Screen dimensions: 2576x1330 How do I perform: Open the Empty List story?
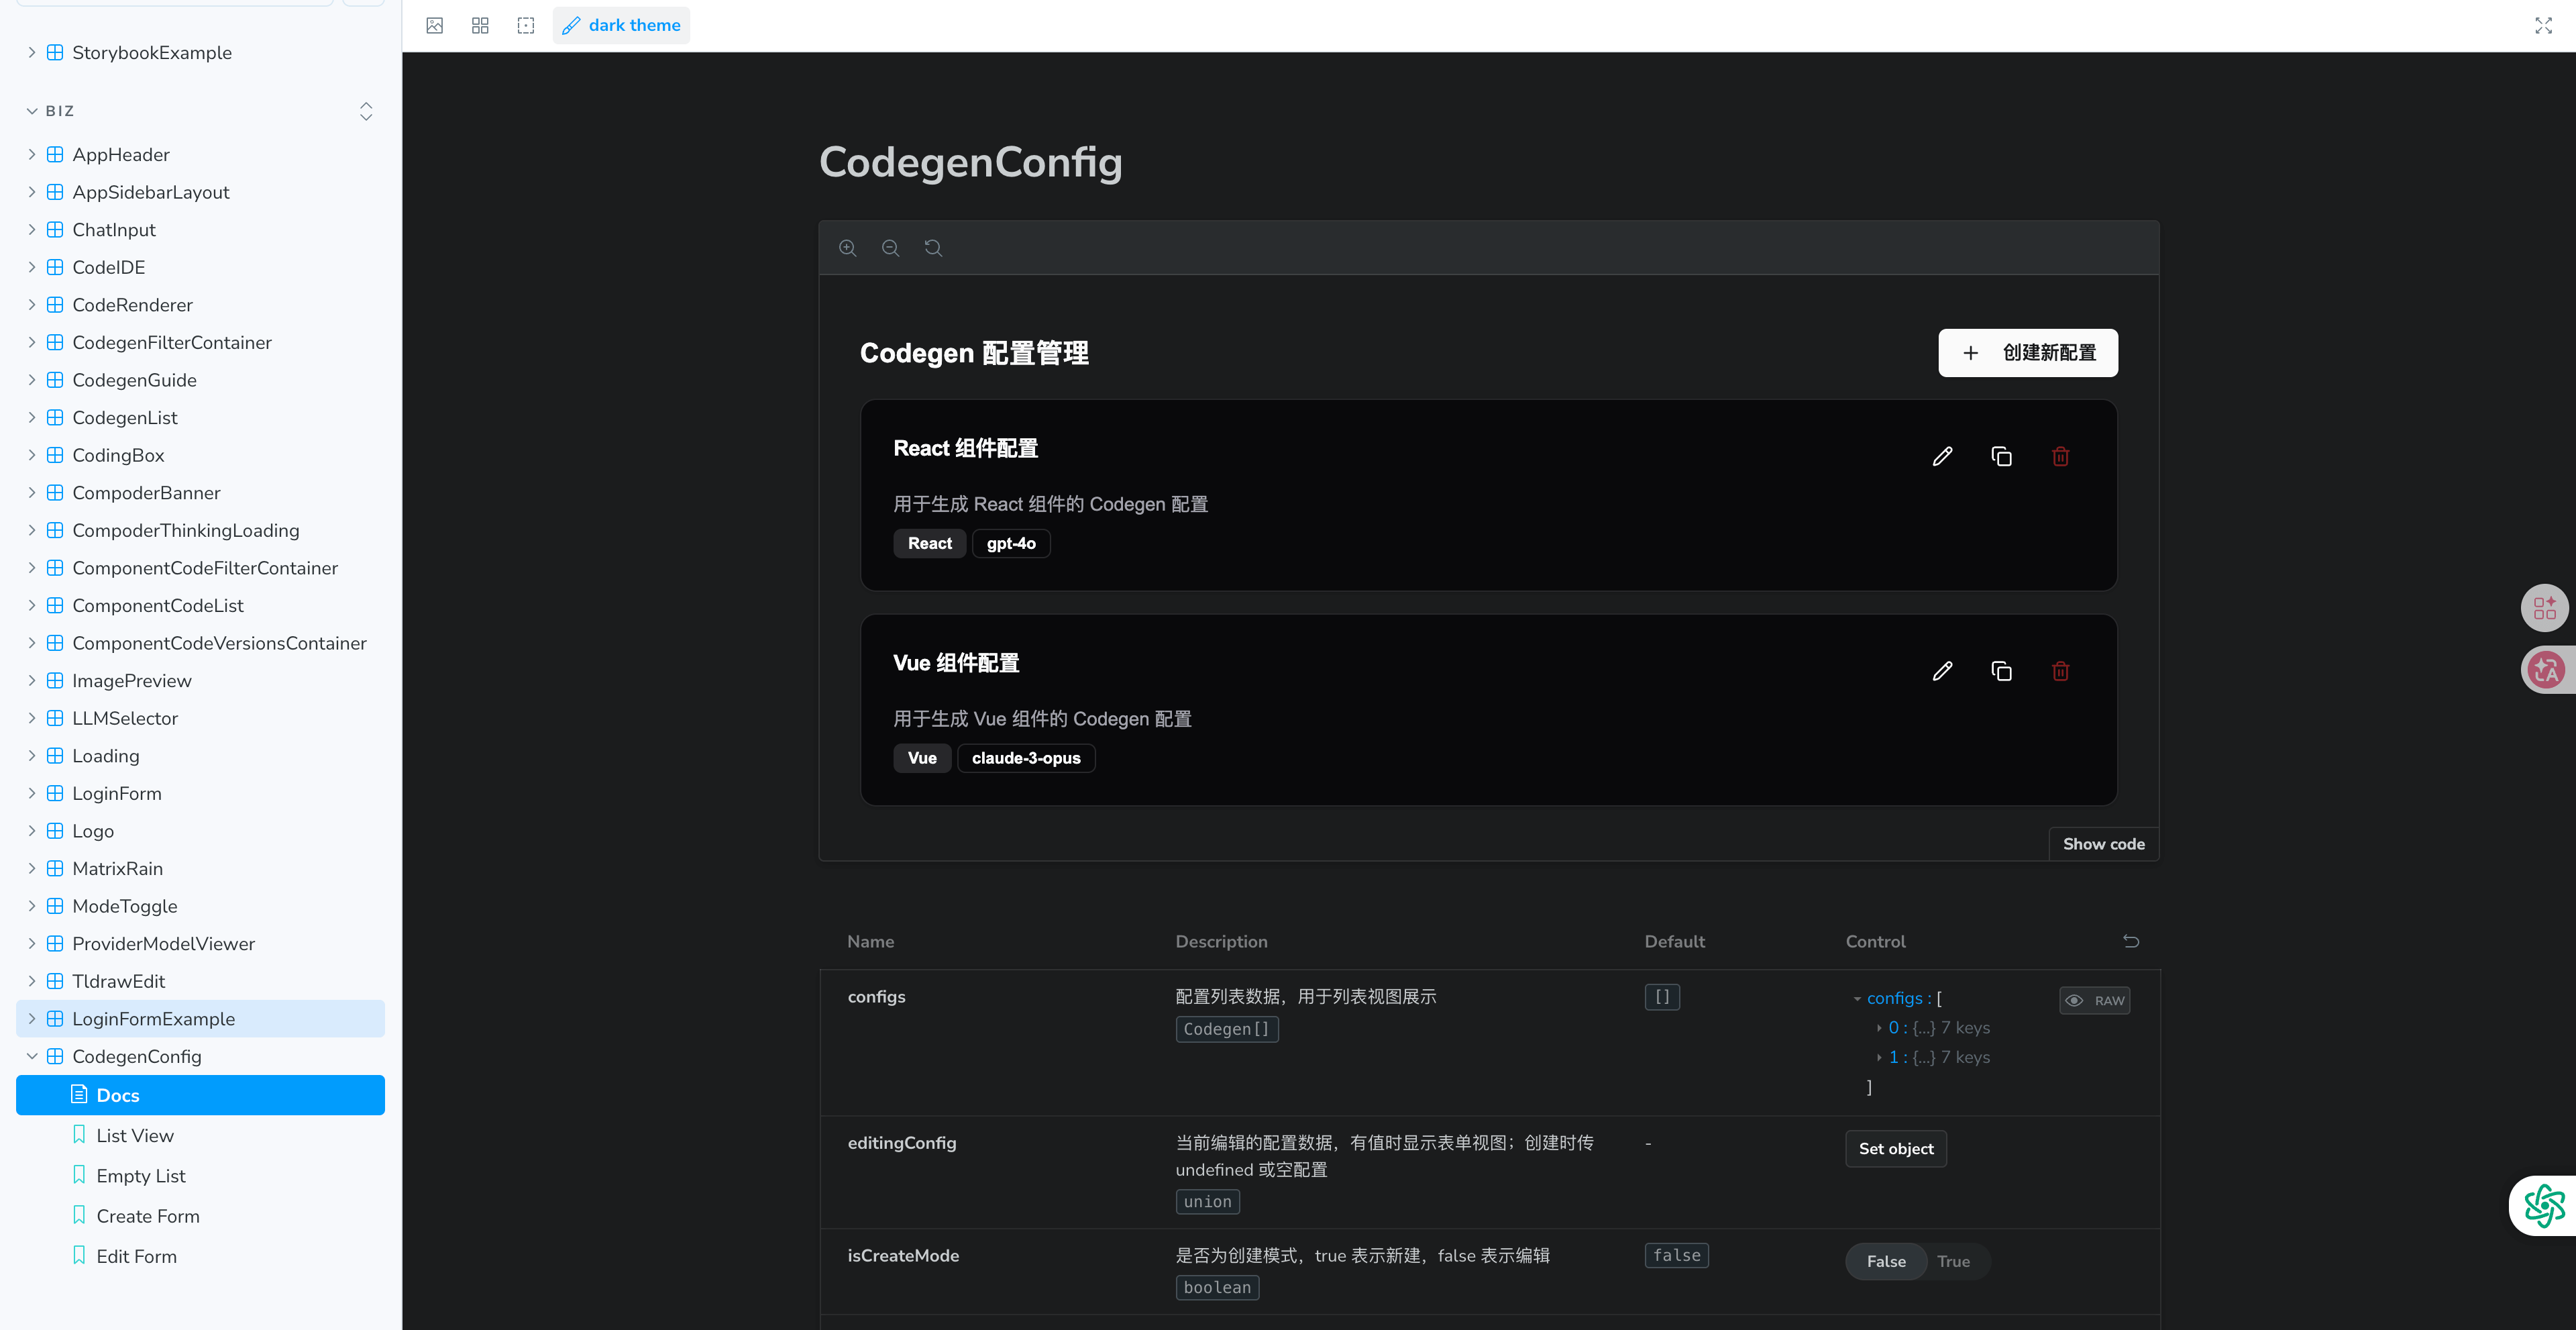[141, 1176]
